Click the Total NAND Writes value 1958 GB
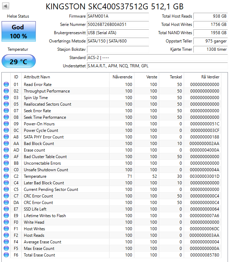Image resolution: width=230 pixels, height=262 pixels. tap(211, 33)
